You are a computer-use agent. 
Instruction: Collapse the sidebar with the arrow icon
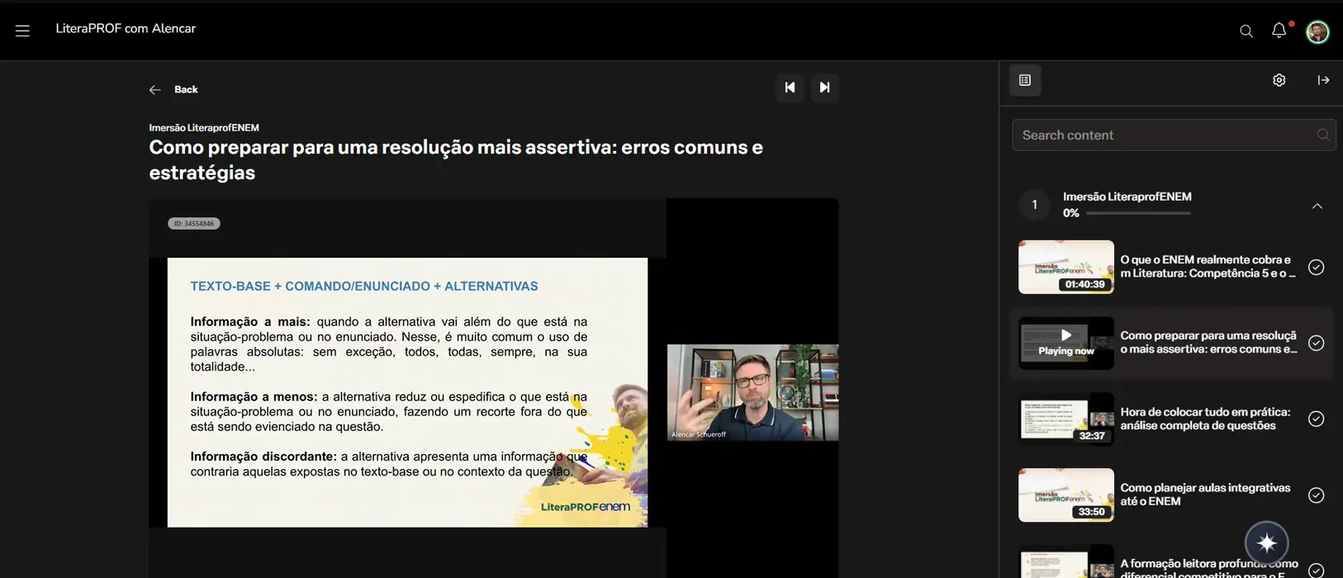[x=1323, y=80]
